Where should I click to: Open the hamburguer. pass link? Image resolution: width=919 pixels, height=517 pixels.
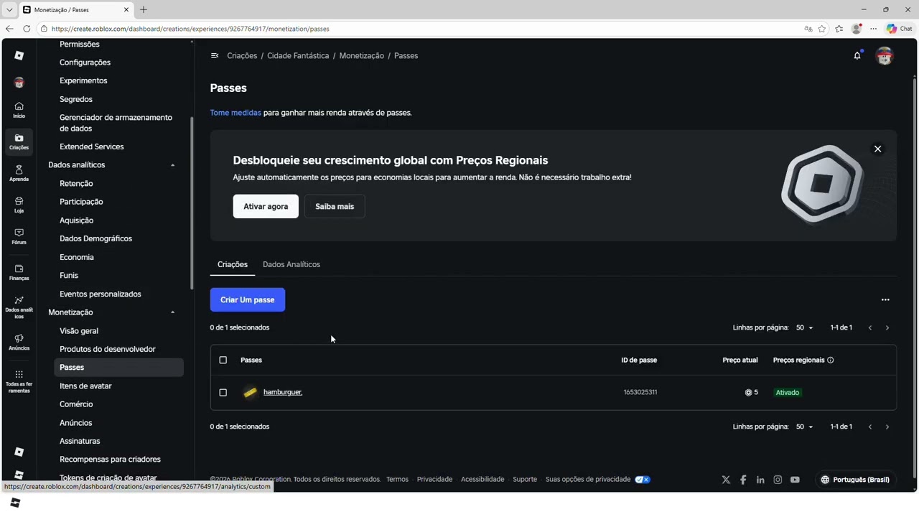point(283,392)
